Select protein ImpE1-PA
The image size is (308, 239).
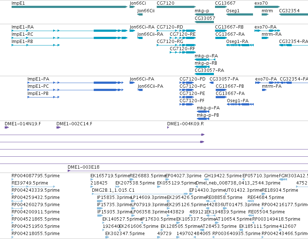[75, 83]
